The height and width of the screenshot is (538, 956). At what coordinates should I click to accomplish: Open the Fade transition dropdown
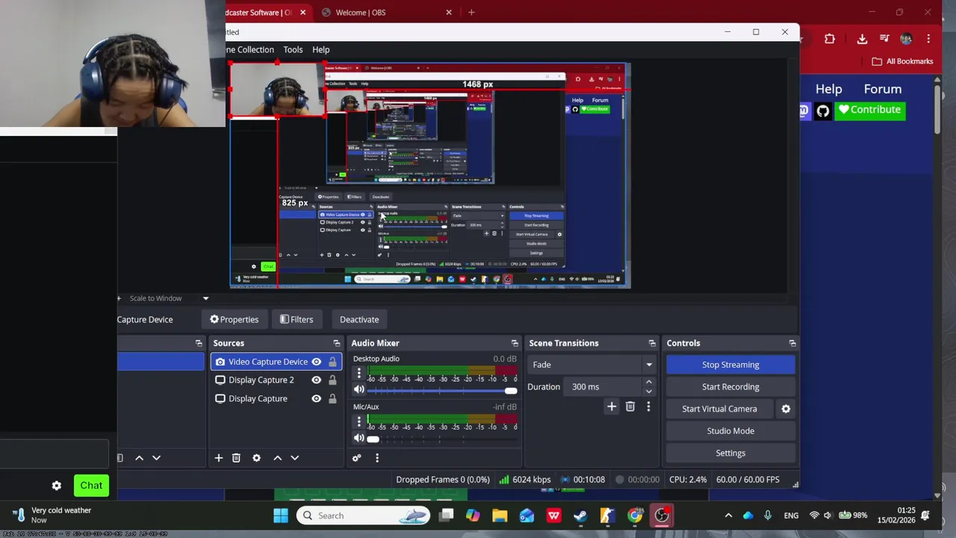click(x=592, y=365)
